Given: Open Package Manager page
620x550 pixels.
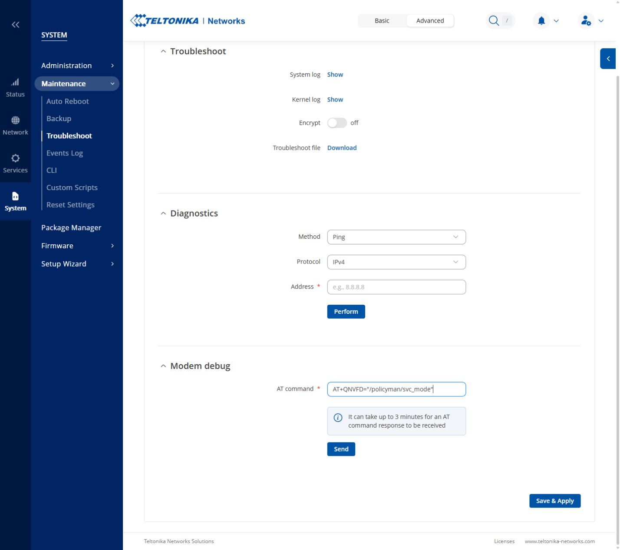Looking at the screenshot, I should (x=71, y=227).
